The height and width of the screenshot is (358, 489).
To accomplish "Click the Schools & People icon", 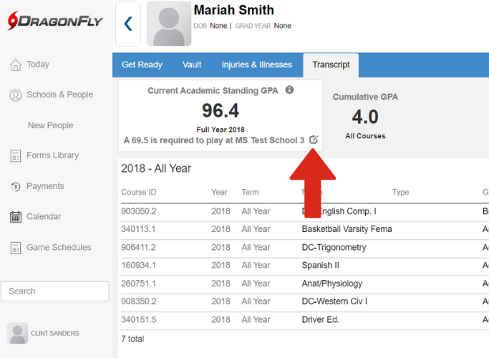I will point(15,95).
